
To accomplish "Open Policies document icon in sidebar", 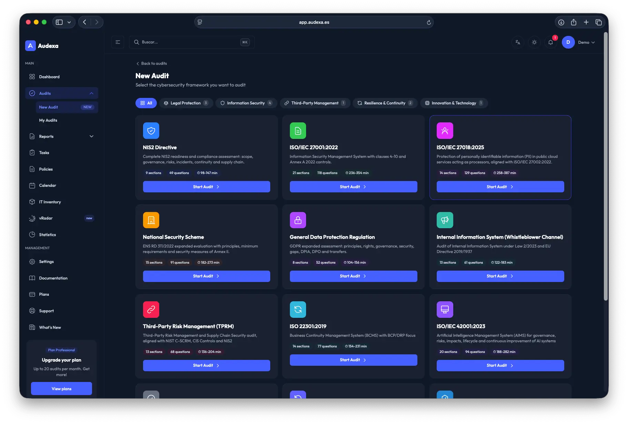I will click(32, 169).
